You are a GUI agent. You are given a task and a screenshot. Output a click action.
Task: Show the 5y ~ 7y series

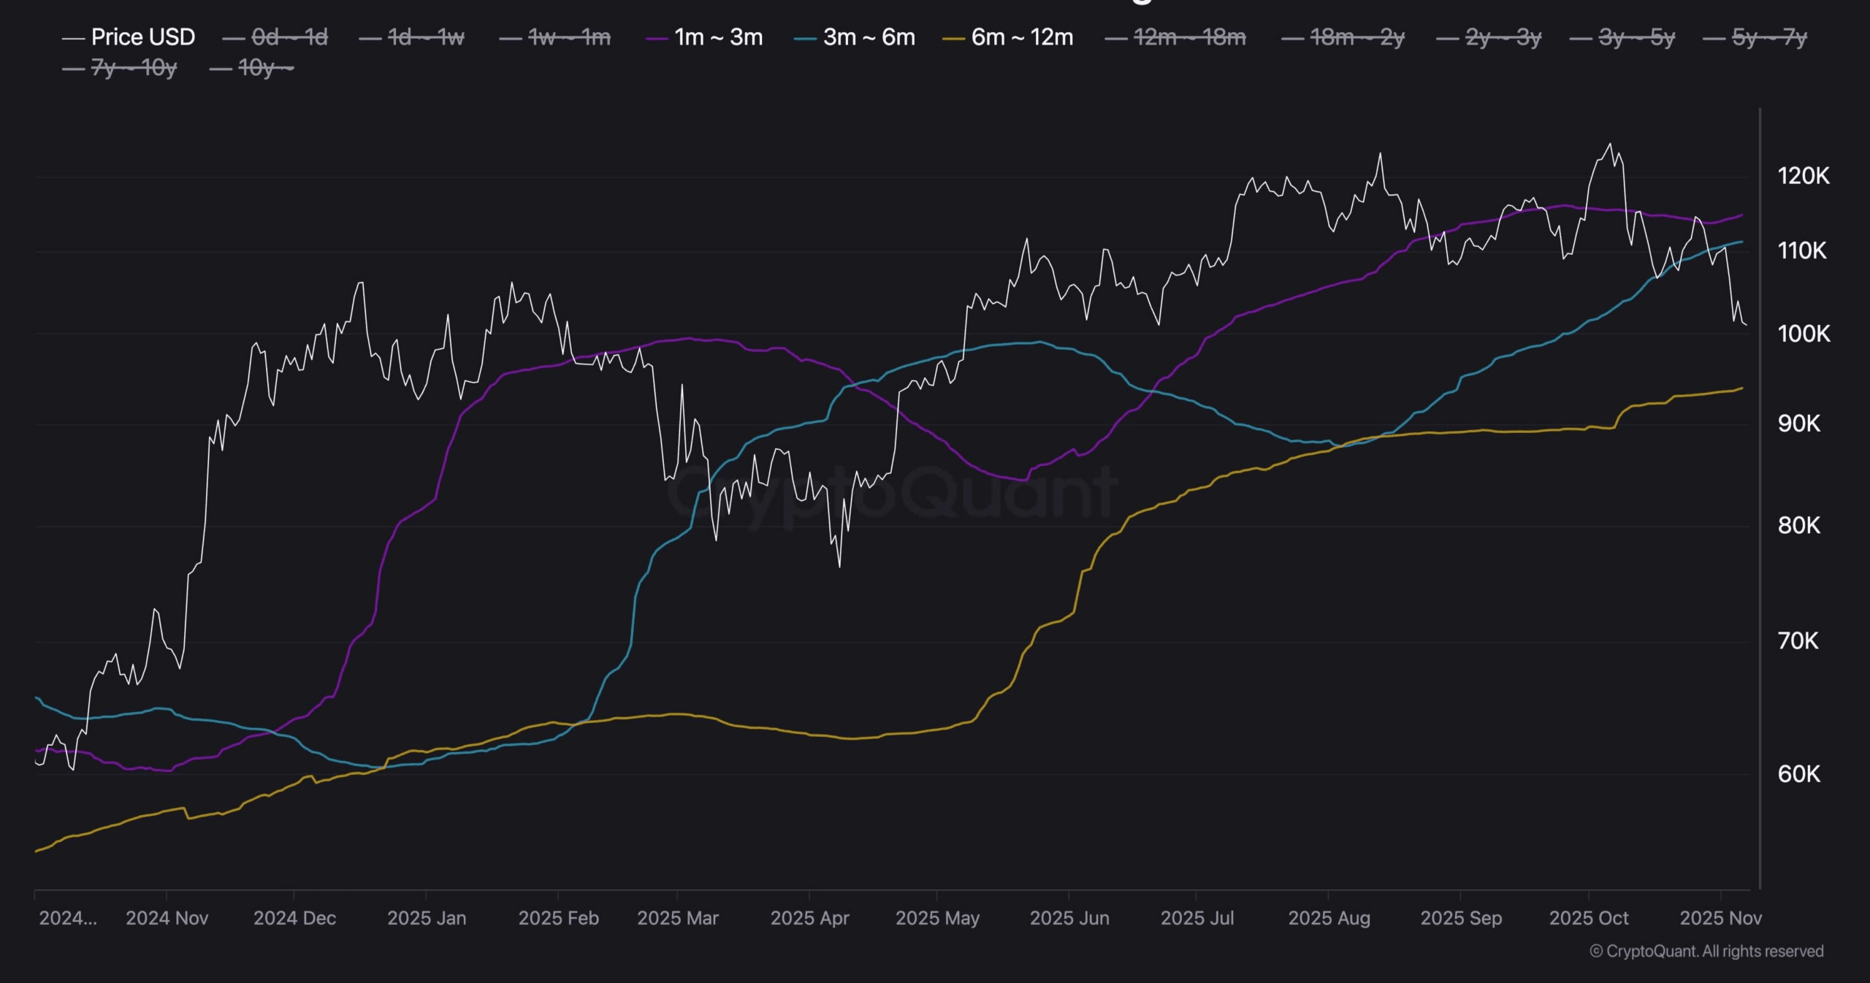pyautogui.click(x=1768, y=37)
